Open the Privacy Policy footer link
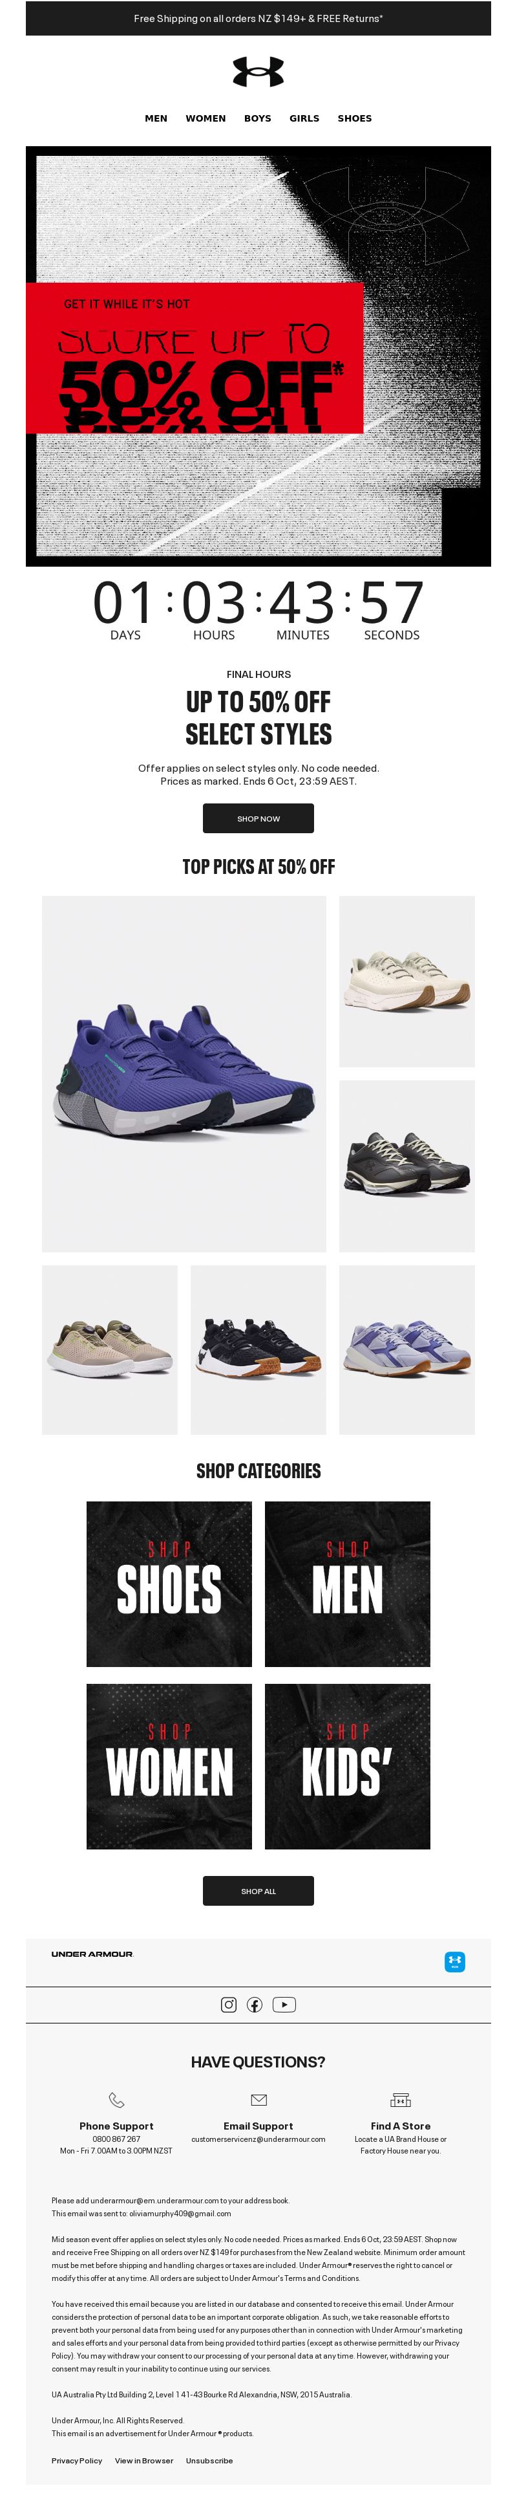This screenshot has width=517, height=2497. point(76,2460)
